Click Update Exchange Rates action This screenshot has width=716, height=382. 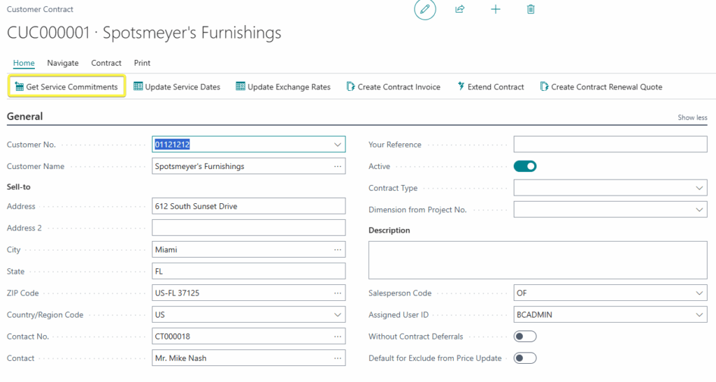[x=283, y=87]
